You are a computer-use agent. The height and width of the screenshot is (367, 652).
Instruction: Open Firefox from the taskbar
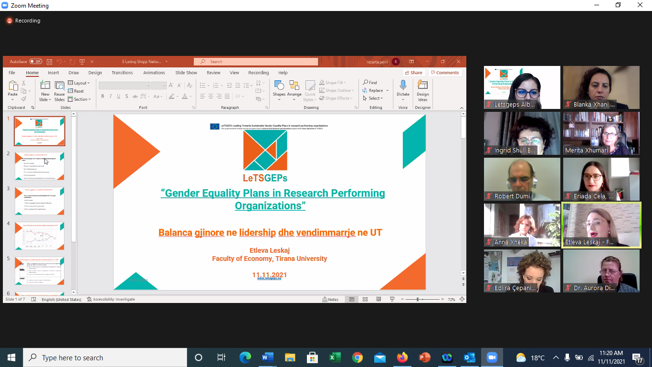point(402,357)
